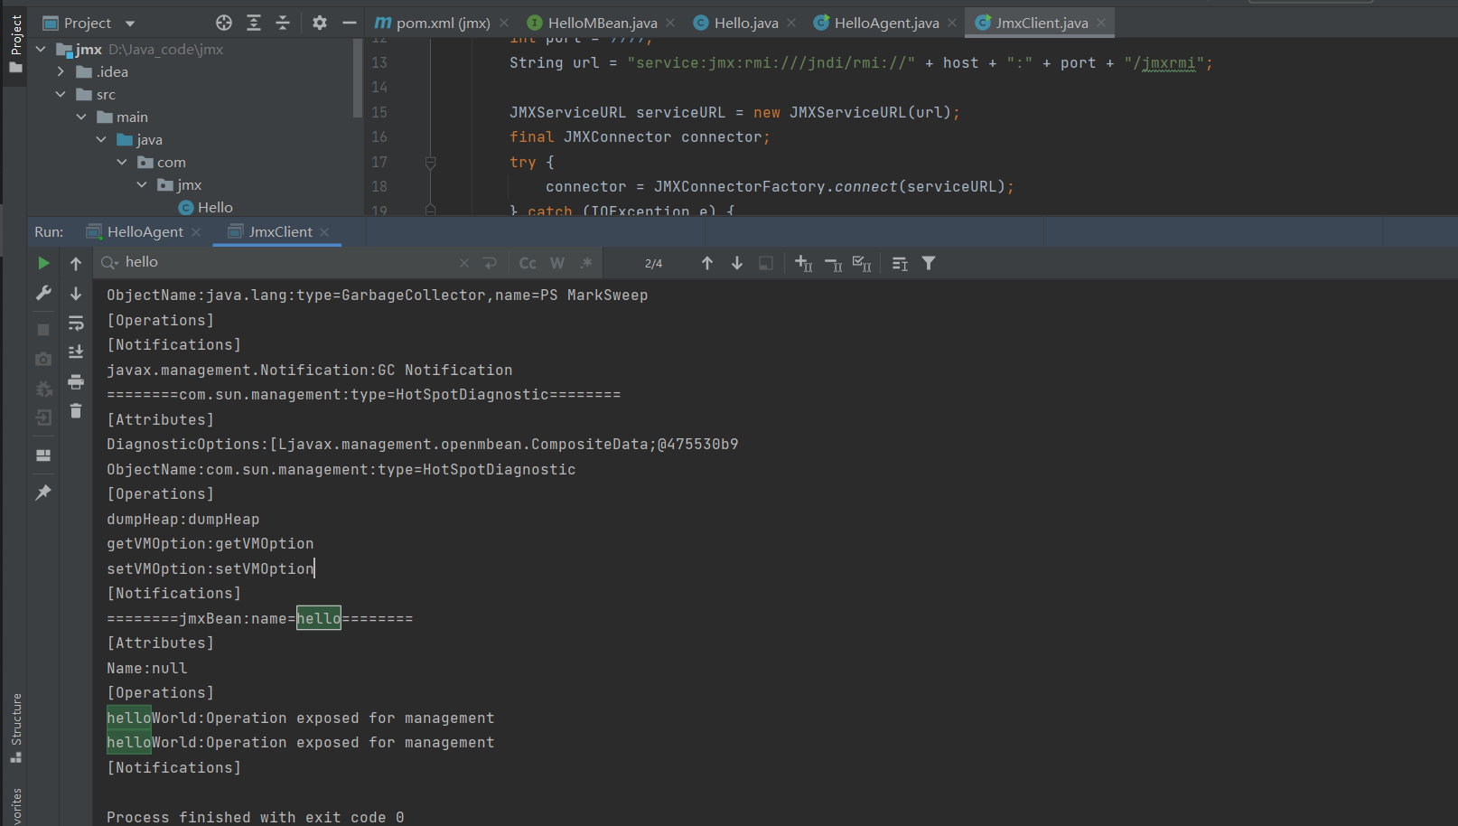Collapse the java folder
1458x826 pixels.
click(101, 139)
